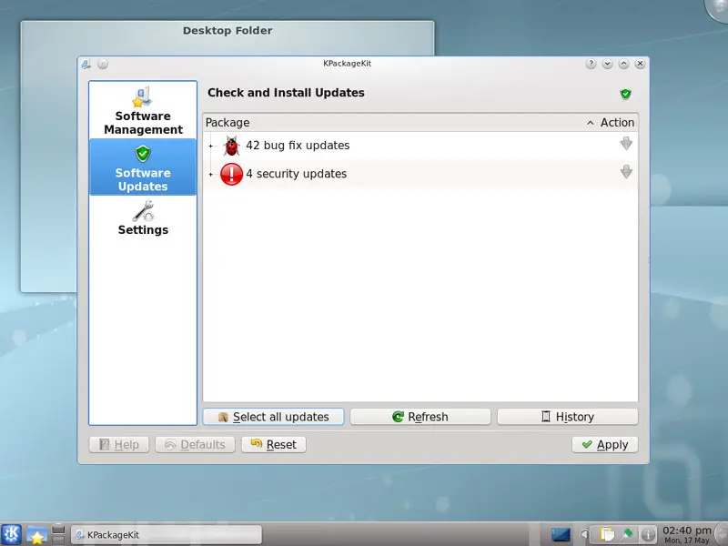The height and width of the screenshot is (546, 728).
Task: Sort the list by the Package column
Action: pos(227,123)
